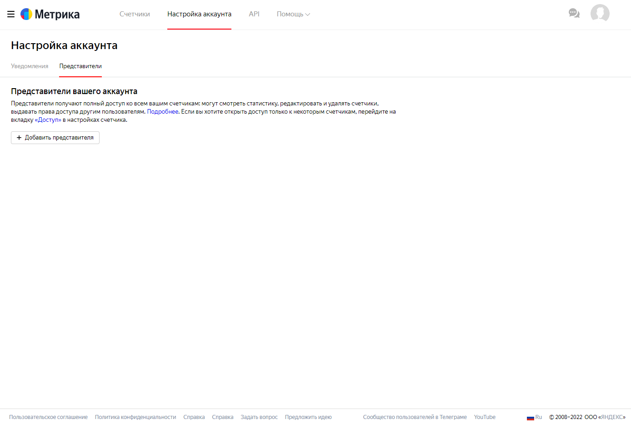This screenshot has width=631, height=424.
Task: Open the API navigation item
Action: [254, 14]
